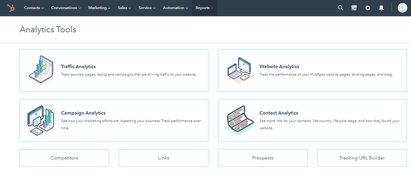411x195 pixels.
Task: Open the Links tool
Action: pyautogui.click(x=163, y=158)
